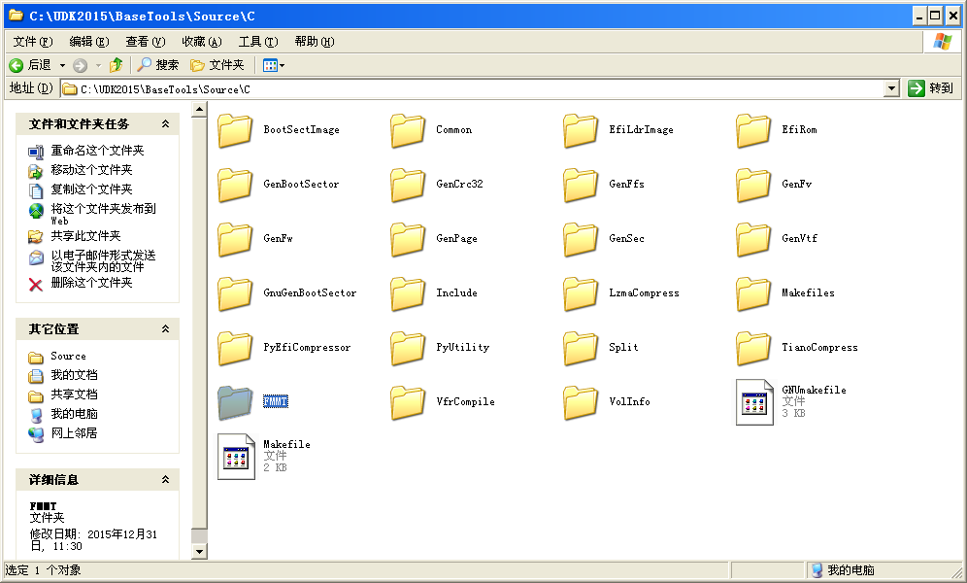Click 将这个文件夹发布到 Web link
The width and height of the screenshot is (967, 583).
point(104,214)
